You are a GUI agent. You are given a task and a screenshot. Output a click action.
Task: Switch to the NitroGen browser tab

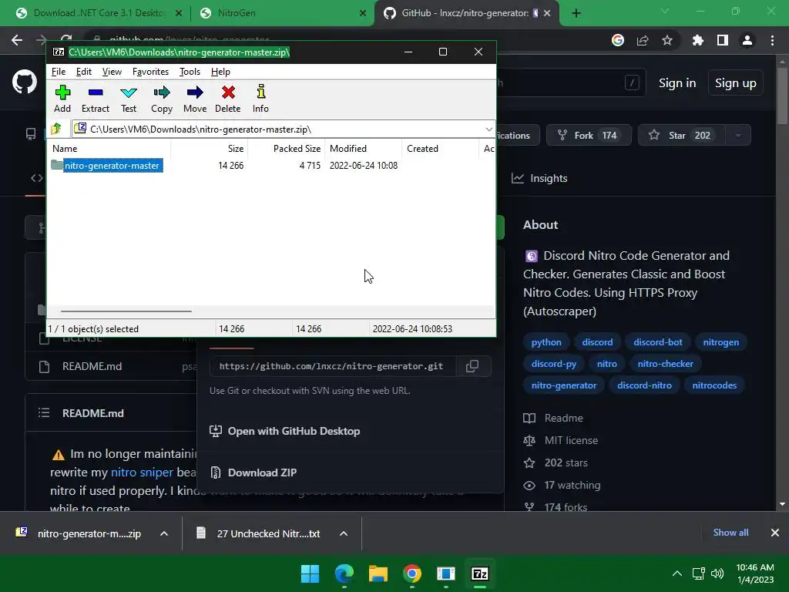pyautogui.click(x=281, y=13)
